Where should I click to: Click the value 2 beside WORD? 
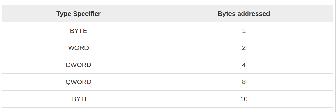tap(244, 48)
